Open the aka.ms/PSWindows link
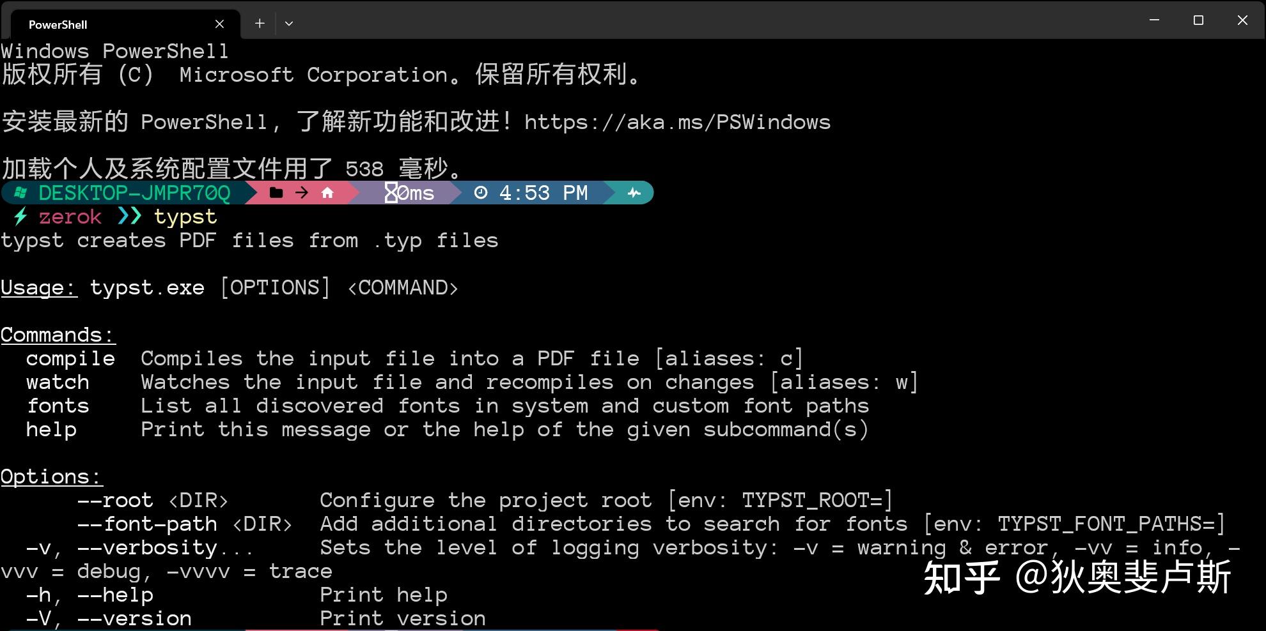The height and width of the screenshot is (631, 1266). click(676, 121)
